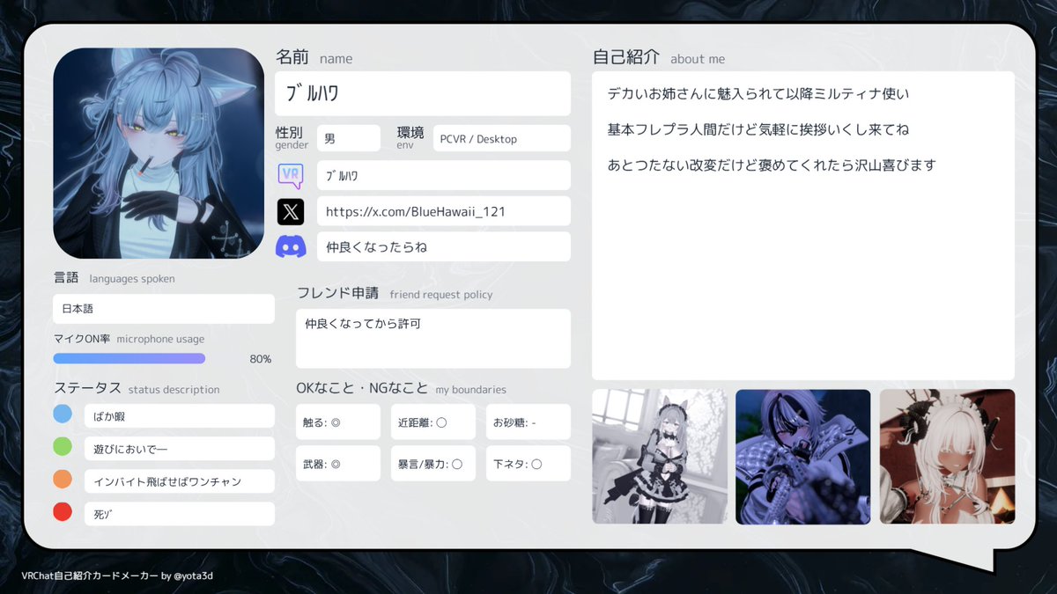
Task: Open the gothic maid dress avatar thumbnail
Action: coord(660,457)
